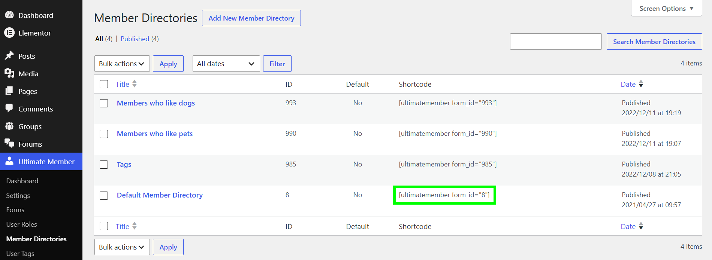
Task: Click Search Member Directories button
Action: pyautogui.click(x=654, y=42)
